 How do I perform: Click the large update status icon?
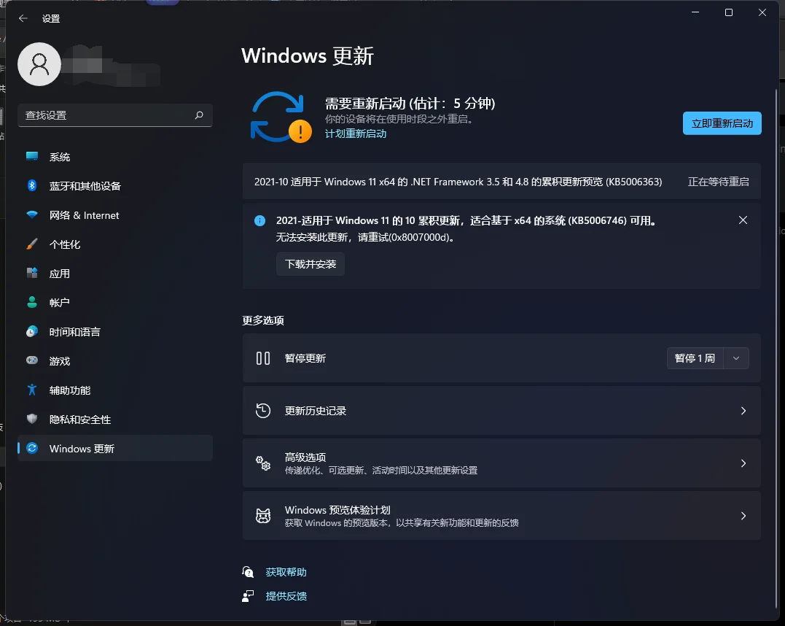pyautogui.click(x=281, y=117)
